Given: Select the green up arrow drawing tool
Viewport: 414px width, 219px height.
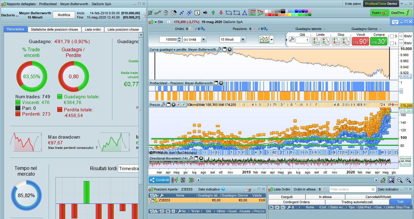Looking at the screenshot, I should tap(213, 13).
